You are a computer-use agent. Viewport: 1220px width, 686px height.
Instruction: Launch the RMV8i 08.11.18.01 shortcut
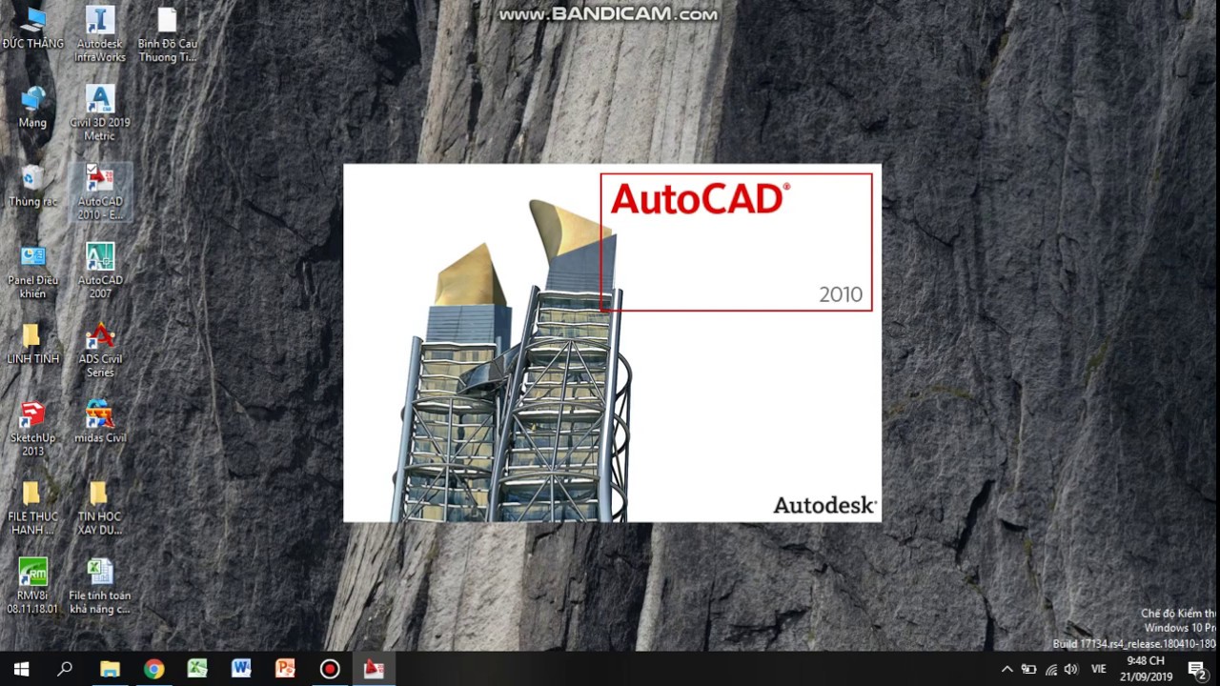pos(33,587)
